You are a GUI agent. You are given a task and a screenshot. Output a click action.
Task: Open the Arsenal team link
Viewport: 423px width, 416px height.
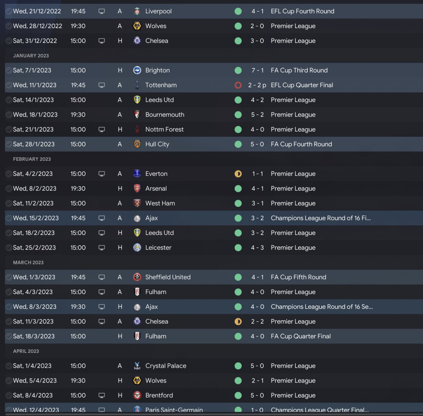[156, 189]
